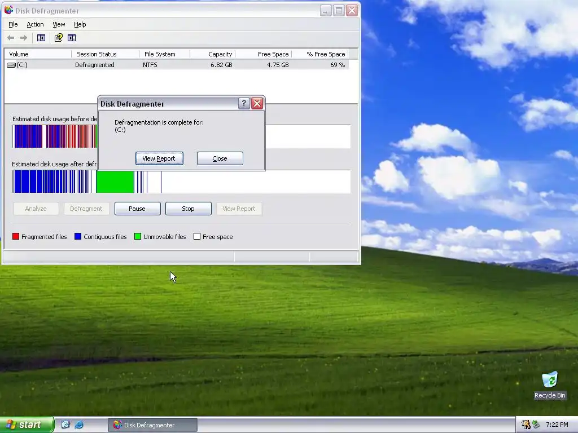This screenshot has height=433, width=578.
Task: Click Close button in the dialog
Action: tap(220, 158)
